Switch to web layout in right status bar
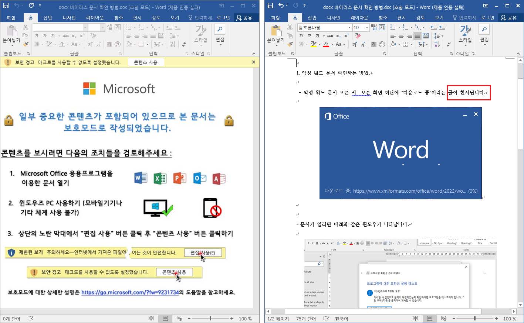 pos(444,318)
